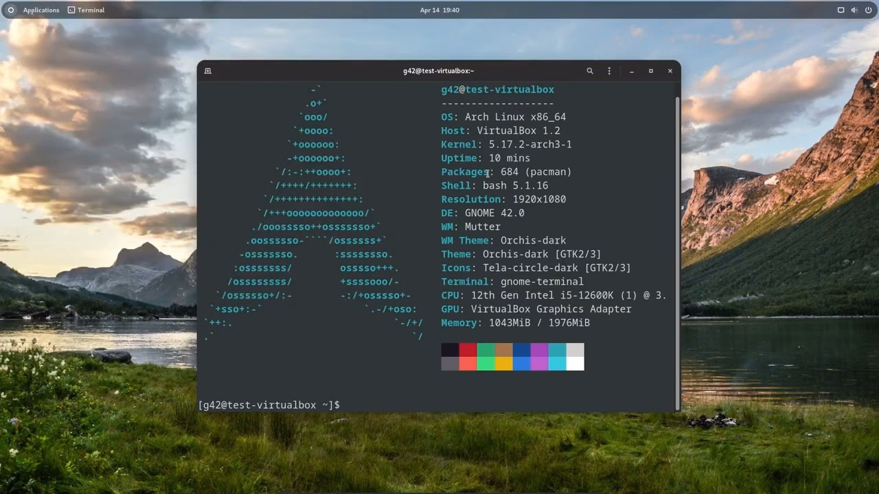Click the Theme line Orchis-dark [GTK2/3]
Viewport: 879px width, 494px height.
(521, 254)
